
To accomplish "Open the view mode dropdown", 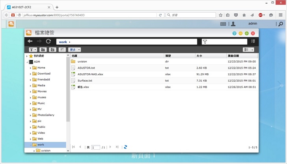I will [248, 50].
